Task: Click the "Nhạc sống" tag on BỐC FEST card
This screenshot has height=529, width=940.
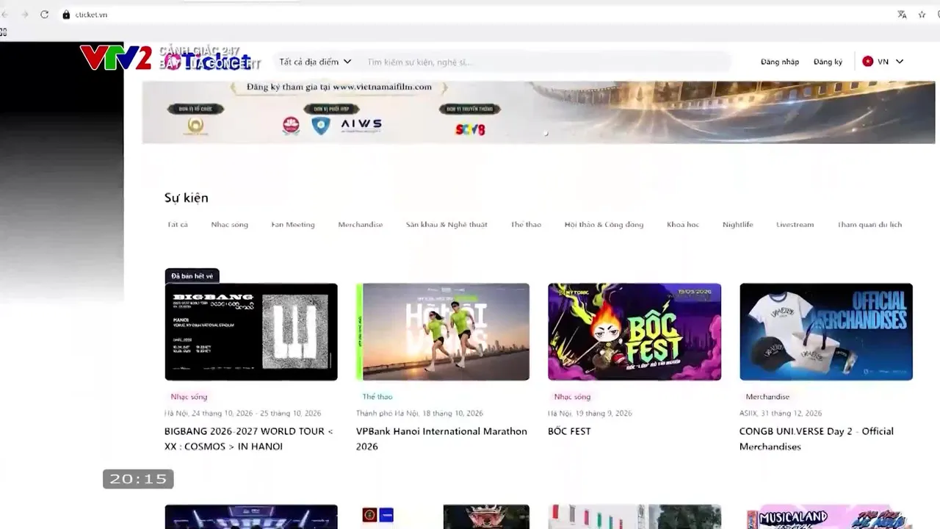Action: click(572, 397)
